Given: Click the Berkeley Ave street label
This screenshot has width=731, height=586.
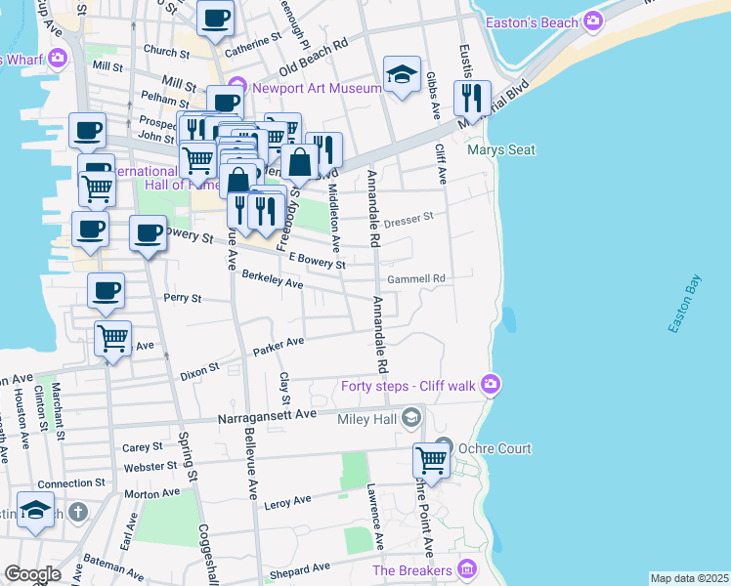Looking at the screenshot, I should tap(273, 279).
